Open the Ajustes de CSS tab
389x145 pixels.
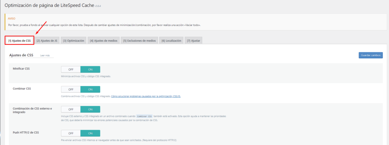[x=19, y=41]
